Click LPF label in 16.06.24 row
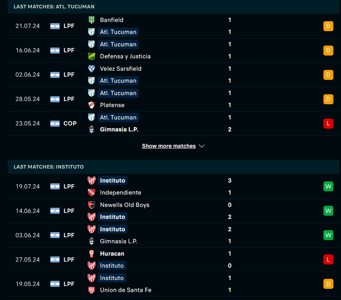 tap(69, 50)
